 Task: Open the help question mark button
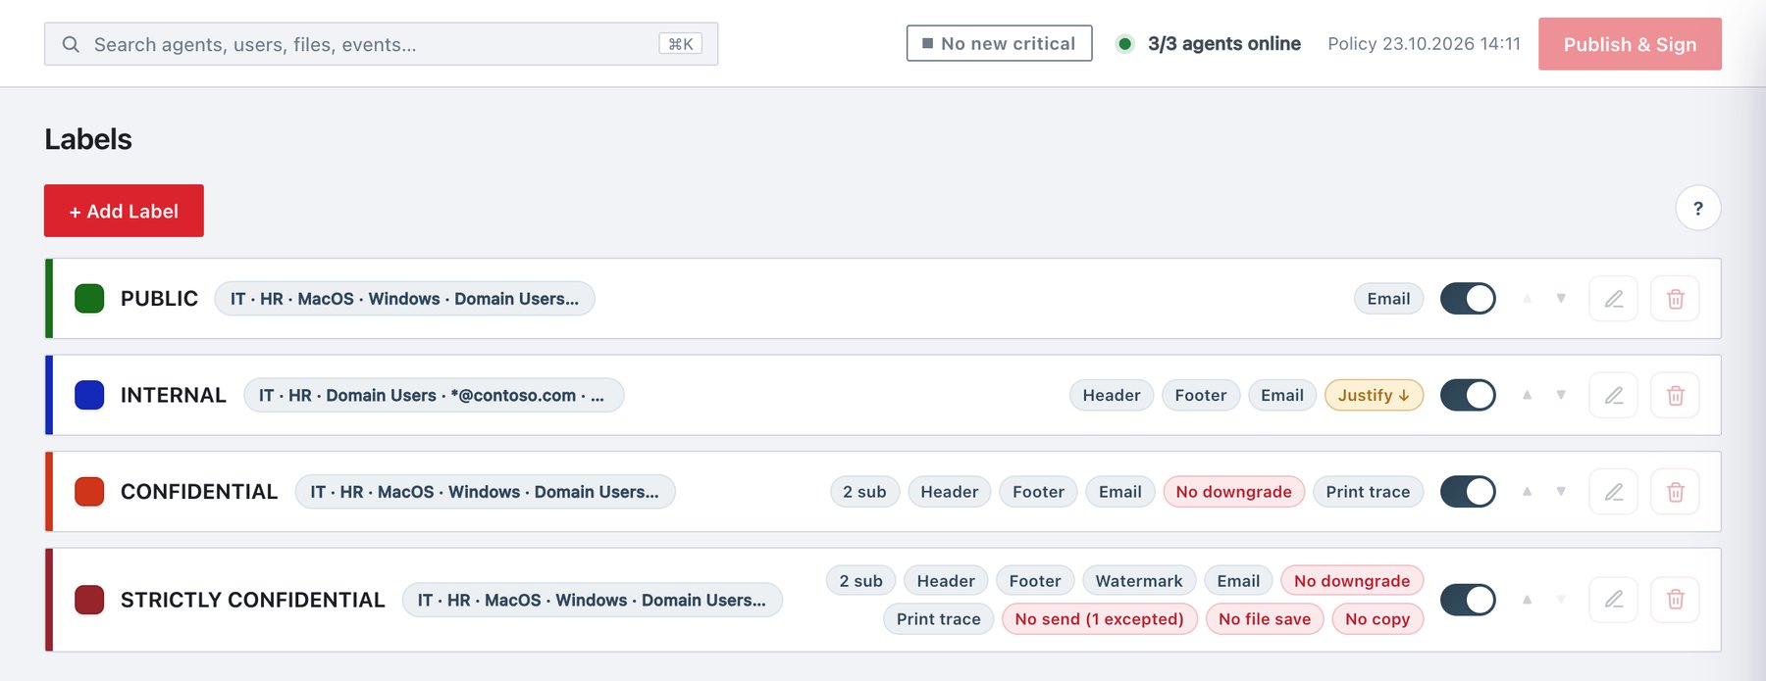(x=1698, y=208)
